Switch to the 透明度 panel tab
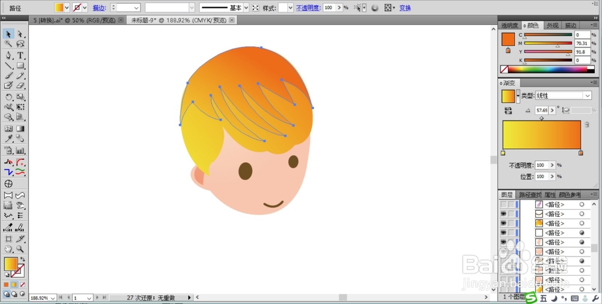The height and width of the screenshot is (304, 602). pos(509,25)
